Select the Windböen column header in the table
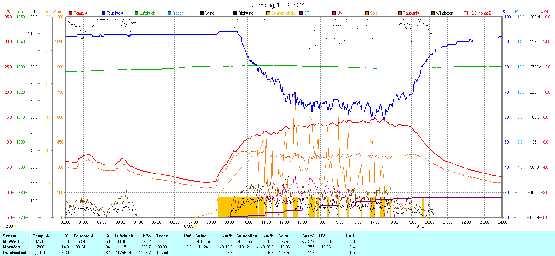Screen dimensions: 555x256 tap(247, 236)
